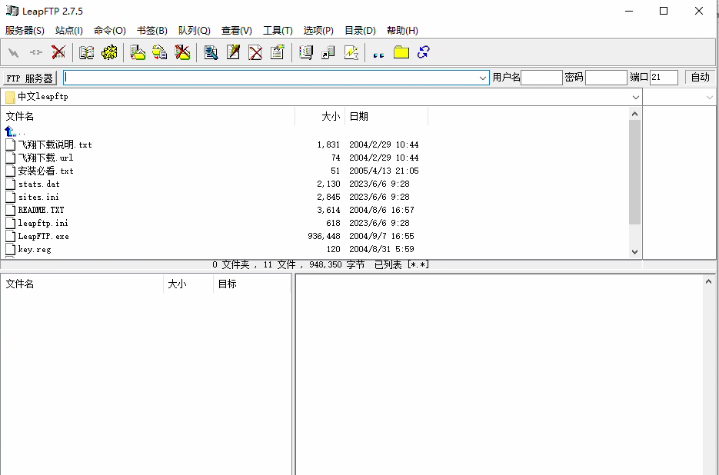
Task: Click the crossed-out folder transfer icon
Action: click(182, 53)
